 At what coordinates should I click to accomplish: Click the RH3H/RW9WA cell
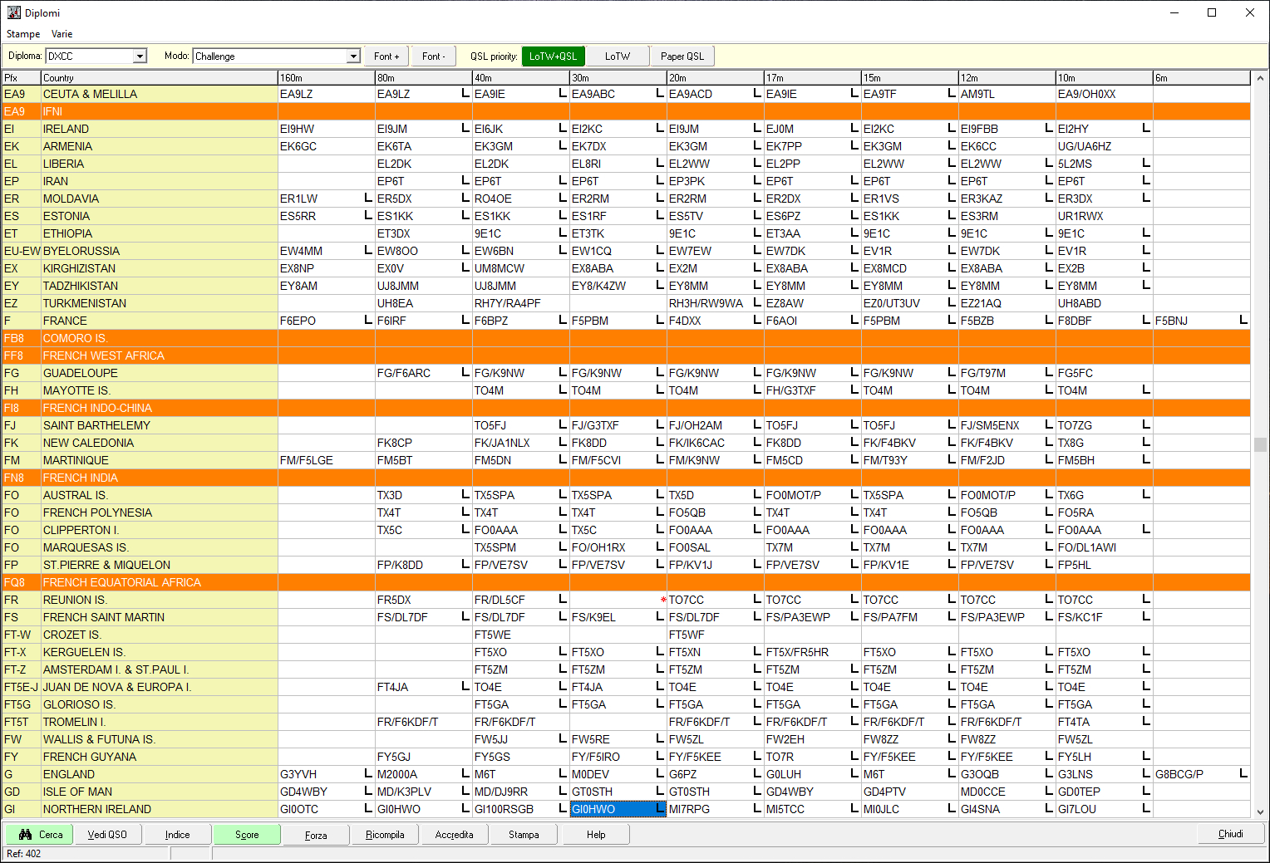coord(715,303)
